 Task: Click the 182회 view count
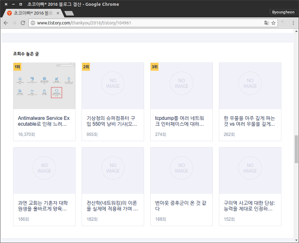(x=92, y=219)
